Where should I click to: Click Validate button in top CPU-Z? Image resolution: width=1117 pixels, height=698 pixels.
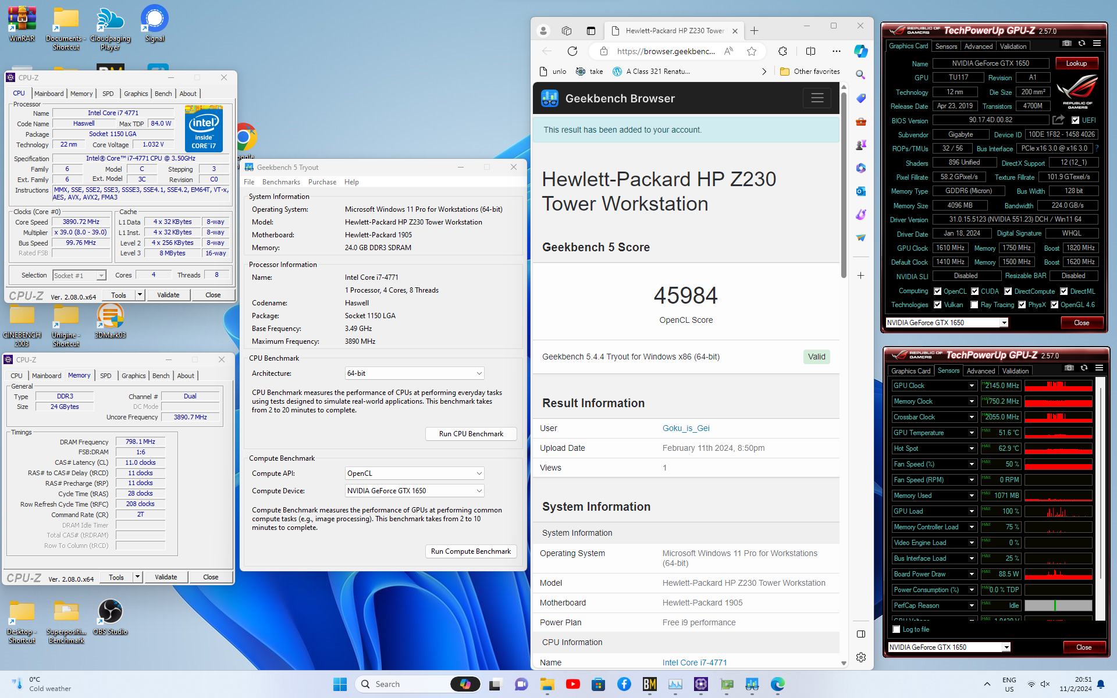(168, 295)
